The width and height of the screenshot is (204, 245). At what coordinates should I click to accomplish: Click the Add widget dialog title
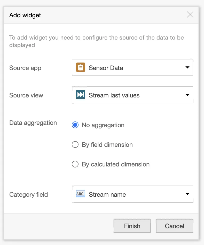point(25,15)
